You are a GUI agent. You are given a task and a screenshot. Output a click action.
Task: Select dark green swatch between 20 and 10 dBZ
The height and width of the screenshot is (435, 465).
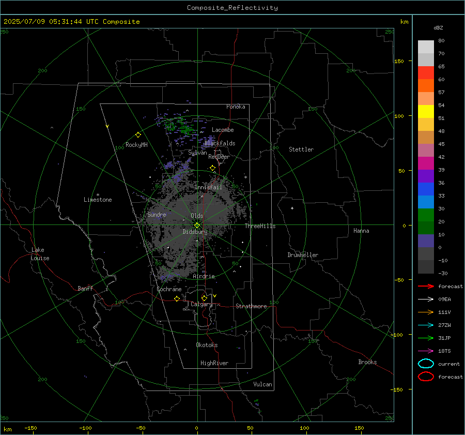click(426, 228)
